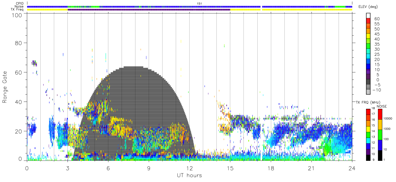This screenshot has width=396, height=182.
Task: Select the 'NOISE' legend title
Action: 382,106
